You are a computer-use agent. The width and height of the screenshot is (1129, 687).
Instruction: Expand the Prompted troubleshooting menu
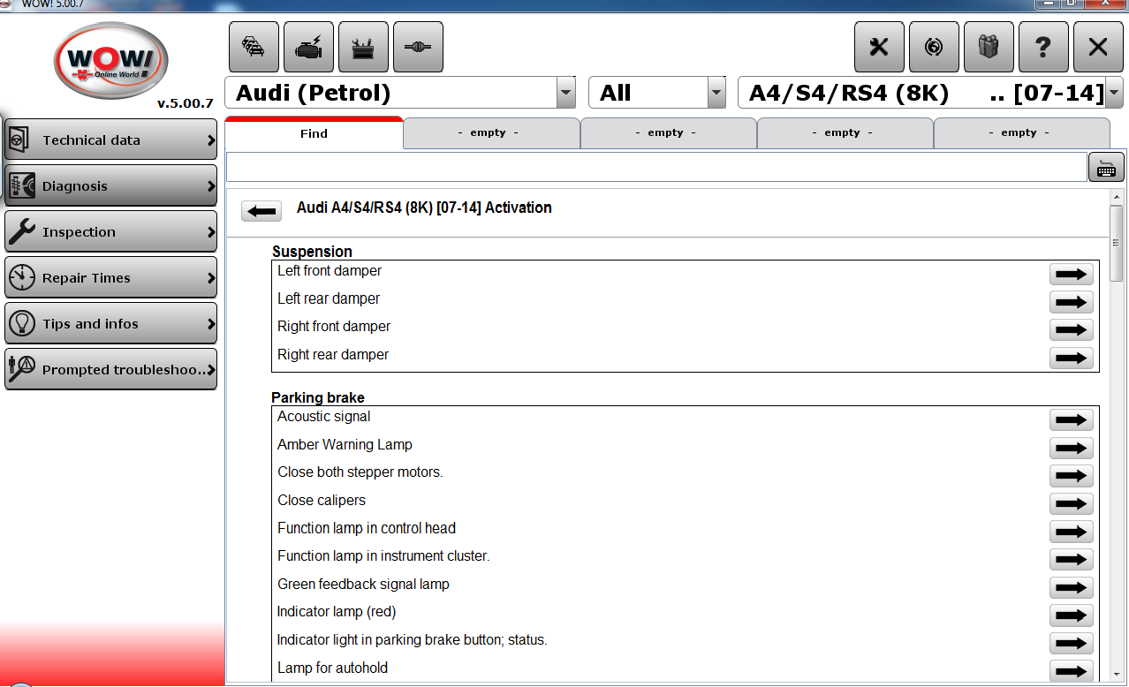110,369
